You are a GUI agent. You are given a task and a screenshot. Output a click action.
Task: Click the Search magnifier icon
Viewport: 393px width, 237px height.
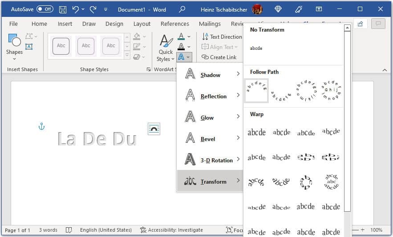pos(182,9)
